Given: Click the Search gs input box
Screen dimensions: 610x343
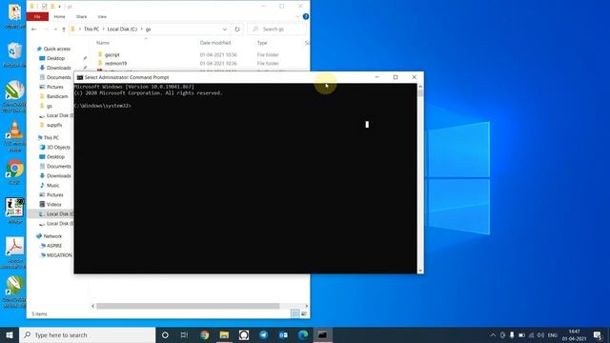Looking at the screenshot, I should point(276,30).
